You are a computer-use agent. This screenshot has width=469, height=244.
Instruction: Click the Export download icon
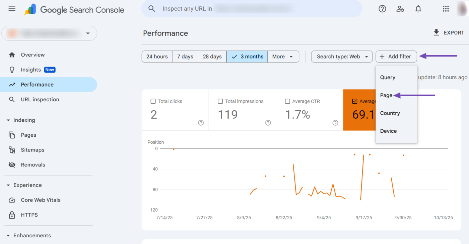436,32
